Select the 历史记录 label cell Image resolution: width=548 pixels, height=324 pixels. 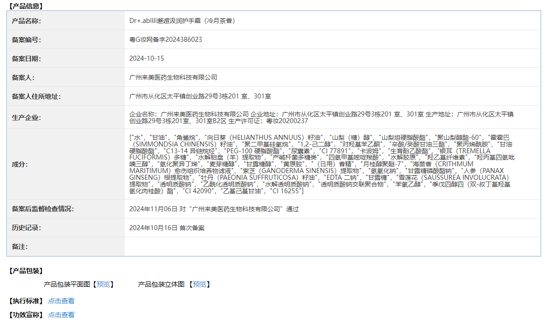[x=66, y=228]
